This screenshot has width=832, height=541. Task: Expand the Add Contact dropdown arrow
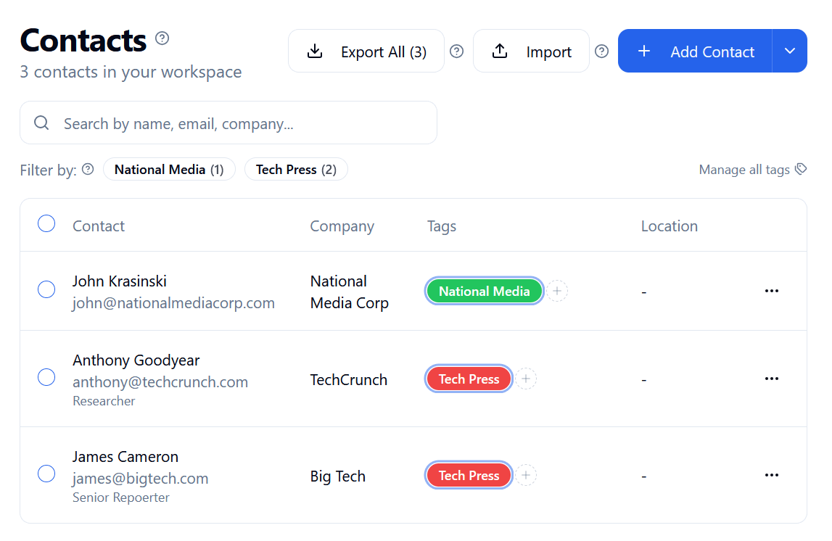point(790,51)
